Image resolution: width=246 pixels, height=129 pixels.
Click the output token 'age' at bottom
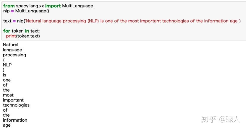(x=7, y=125)
